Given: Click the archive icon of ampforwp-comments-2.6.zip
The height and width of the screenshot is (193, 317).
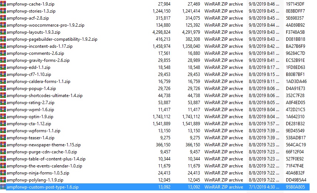Looking at the screenshot, I should click(3, 53).
